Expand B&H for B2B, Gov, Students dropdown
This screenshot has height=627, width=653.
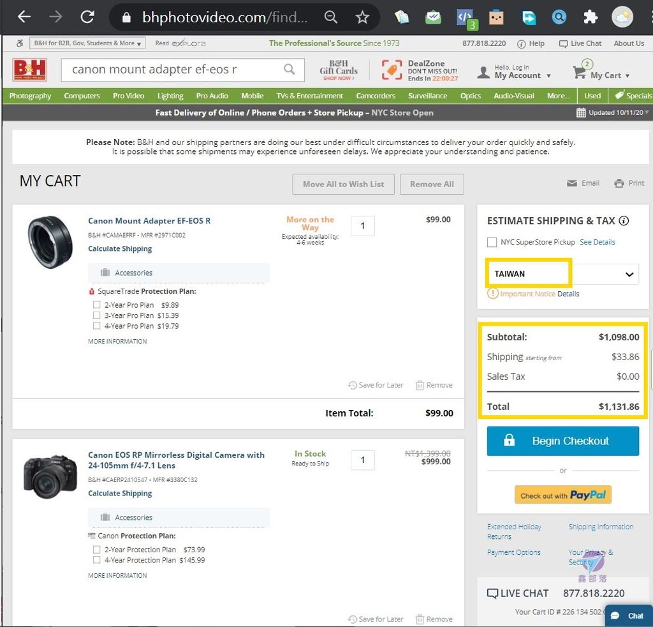87,43
